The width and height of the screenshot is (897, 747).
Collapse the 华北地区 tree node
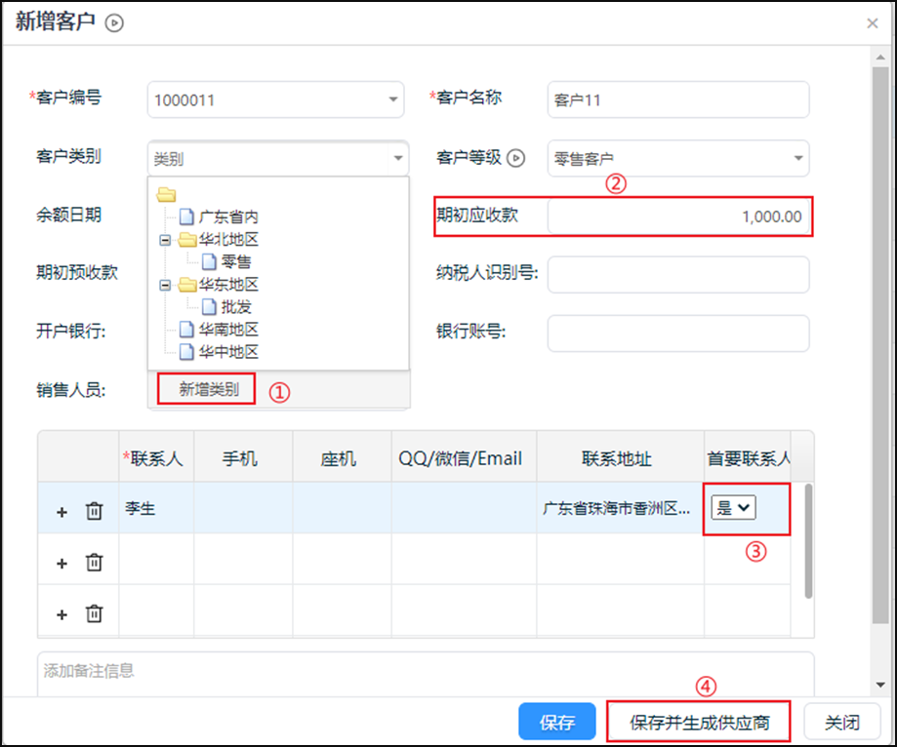point(165,240)
